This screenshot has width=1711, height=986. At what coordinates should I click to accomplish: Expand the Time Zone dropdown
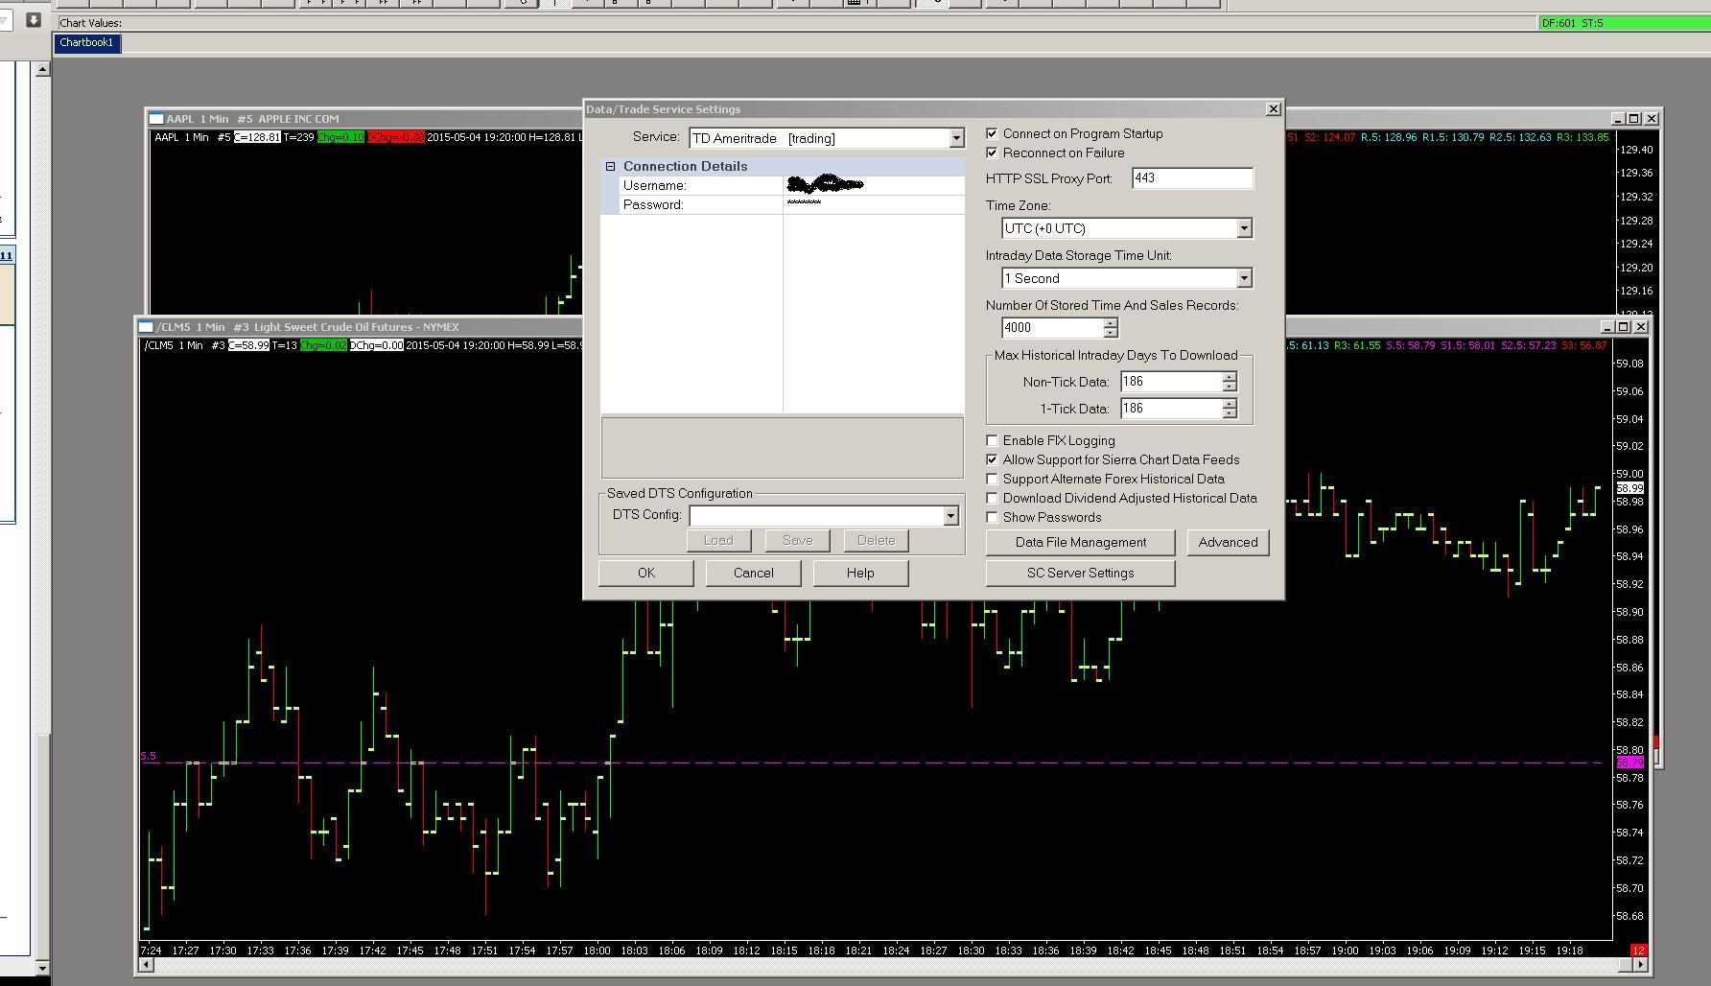point(1244,229)
